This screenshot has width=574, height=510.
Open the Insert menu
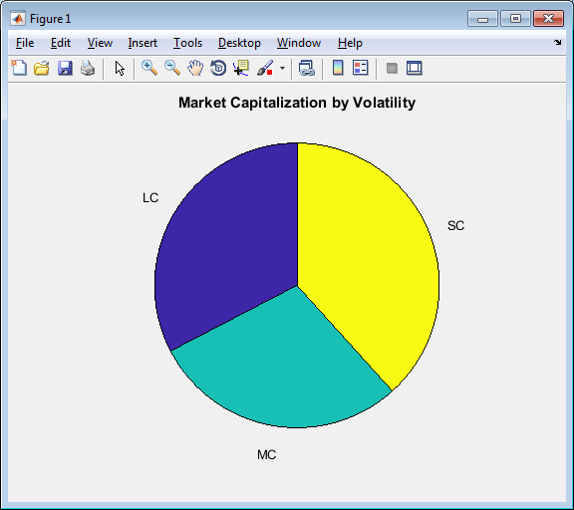pyautogui.click(x=143, y=43)
